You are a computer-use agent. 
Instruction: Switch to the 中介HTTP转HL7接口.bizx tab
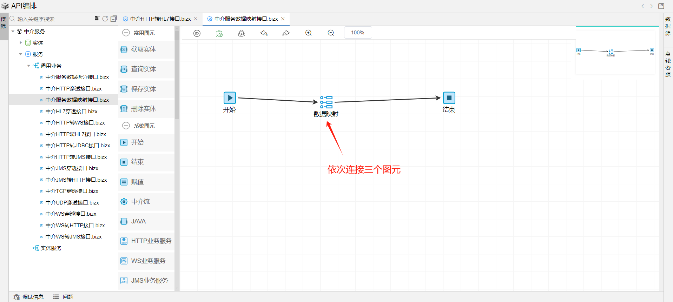(x=160, y=19)
